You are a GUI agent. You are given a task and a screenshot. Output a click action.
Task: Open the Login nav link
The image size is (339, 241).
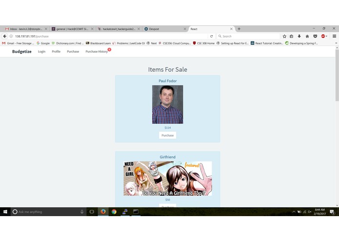click(x=42, y=51)
